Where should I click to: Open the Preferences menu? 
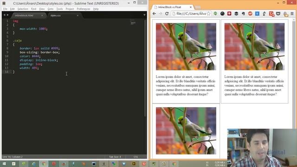[84, 9]
